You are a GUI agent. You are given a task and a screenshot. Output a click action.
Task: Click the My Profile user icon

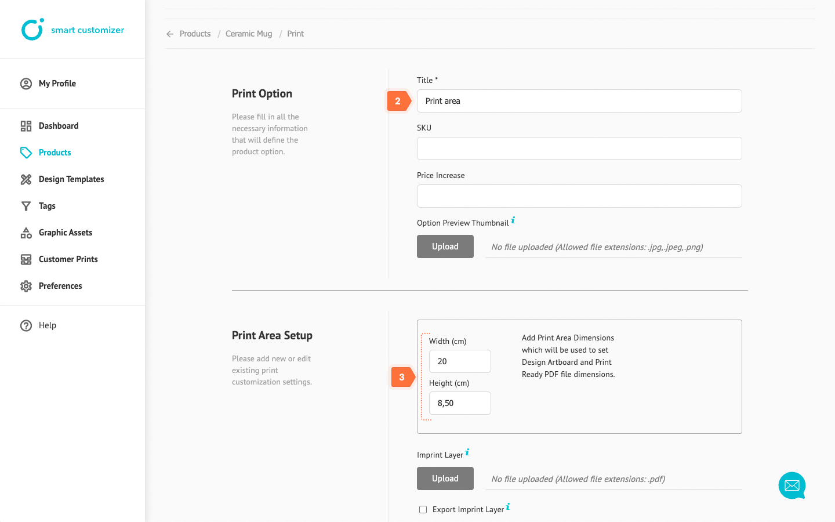(x=26, y=84)
